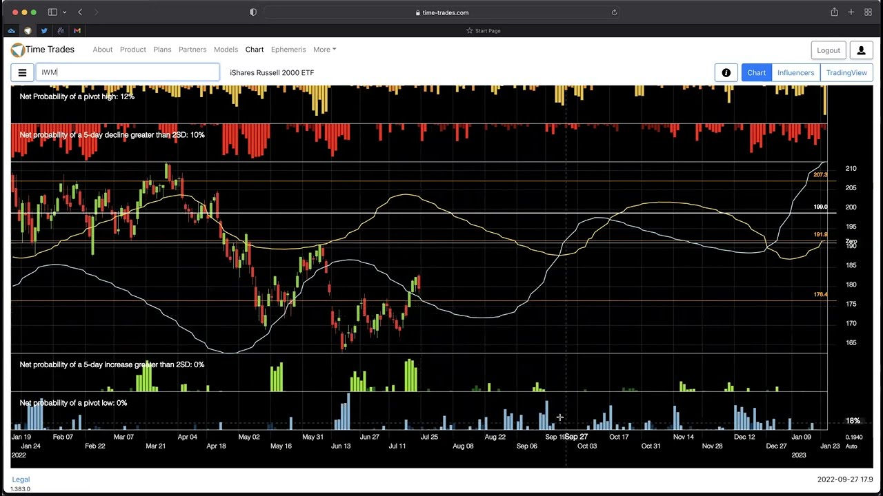Show Safari tab overview grid icon
The height and width of the screenshot is (496, 883).
[x=868, y=12]
